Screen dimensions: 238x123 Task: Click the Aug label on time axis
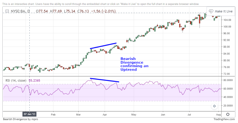coord(218,115)
